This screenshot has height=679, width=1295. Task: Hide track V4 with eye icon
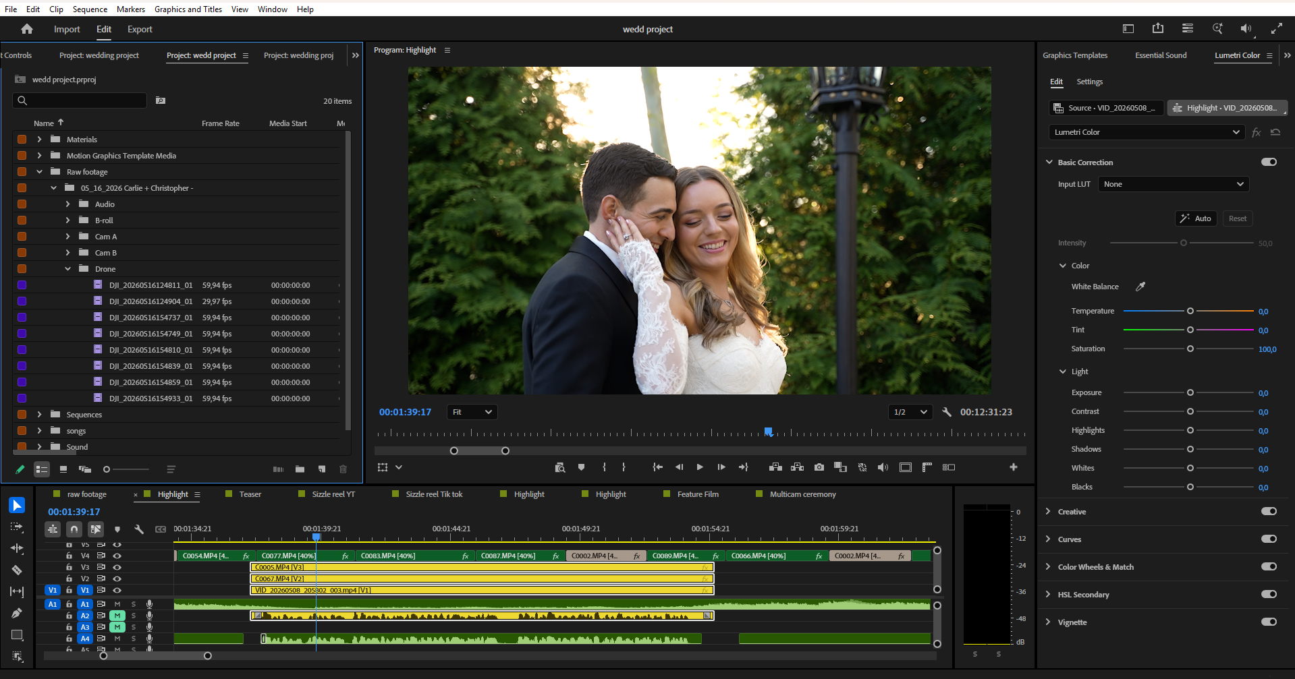coord(117,556)
